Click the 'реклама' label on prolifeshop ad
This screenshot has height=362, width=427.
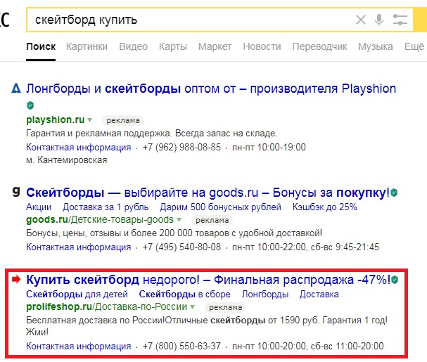click(x=225, y=307)
